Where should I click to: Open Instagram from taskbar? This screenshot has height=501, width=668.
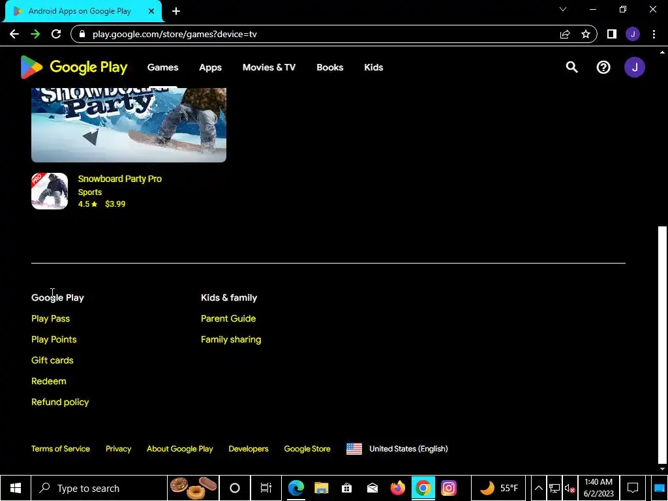pyautogui.click(x=449, y=488)
